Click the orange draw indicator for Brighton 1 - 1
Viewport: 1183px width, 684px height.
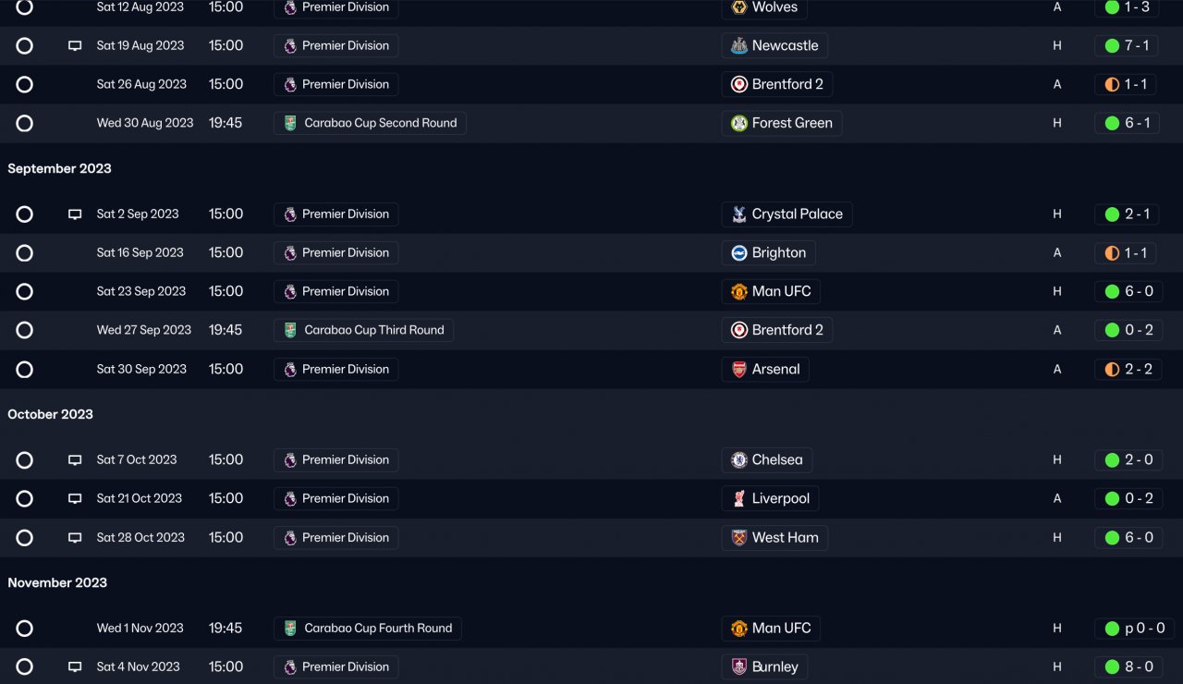click(1112, 252)
